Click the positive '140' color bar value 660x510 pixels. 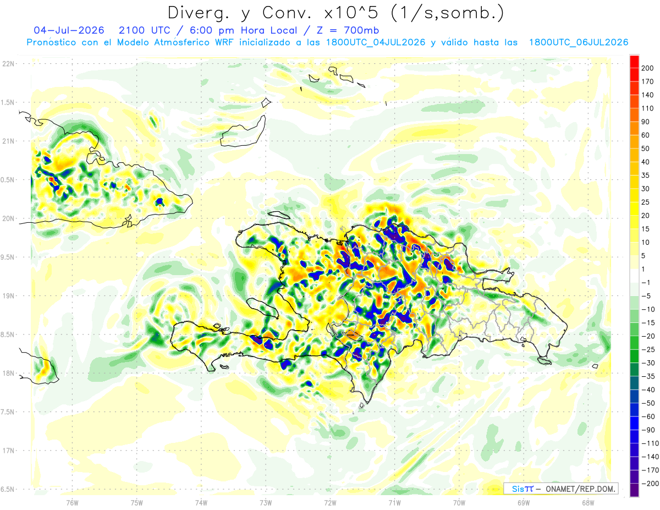[647, 95]
